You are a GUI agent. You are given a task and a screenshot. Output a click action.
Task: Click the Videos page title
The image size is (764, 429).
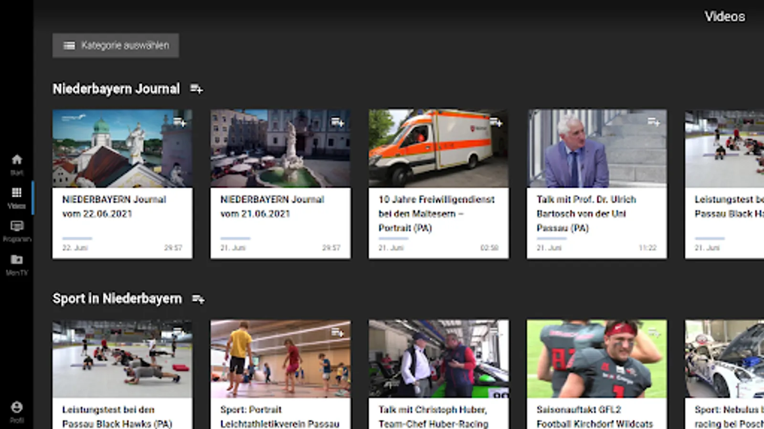[x=725, y=17]
